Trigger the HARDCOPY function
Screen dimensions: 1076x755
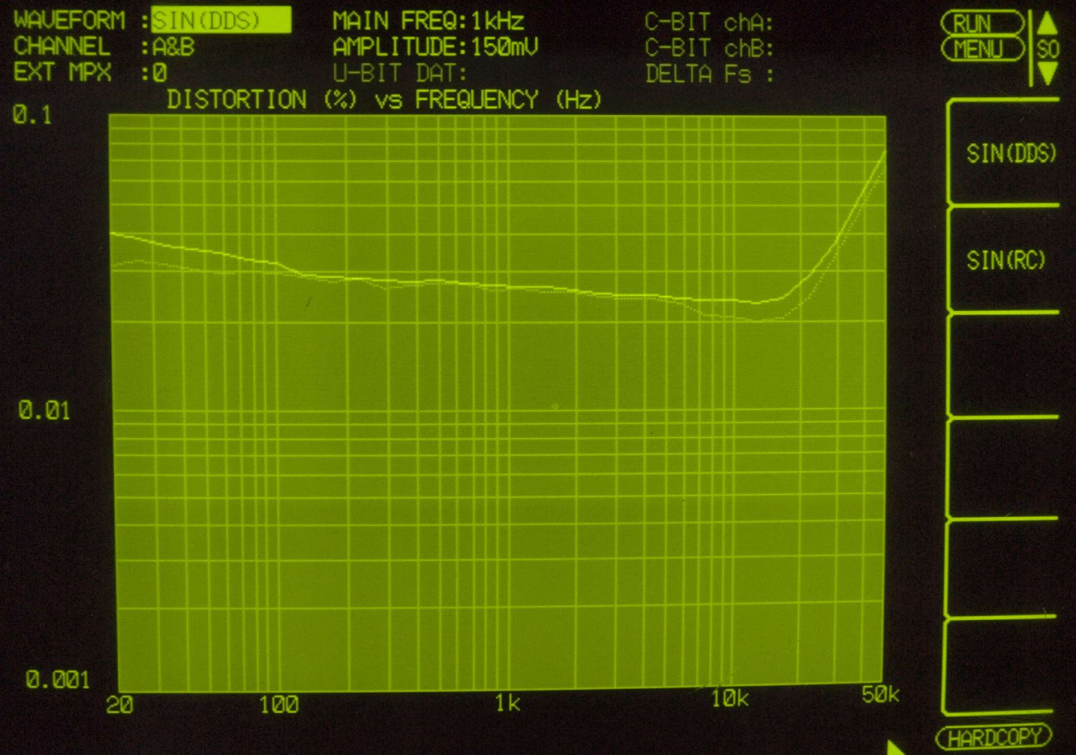(x=994, y=737)
